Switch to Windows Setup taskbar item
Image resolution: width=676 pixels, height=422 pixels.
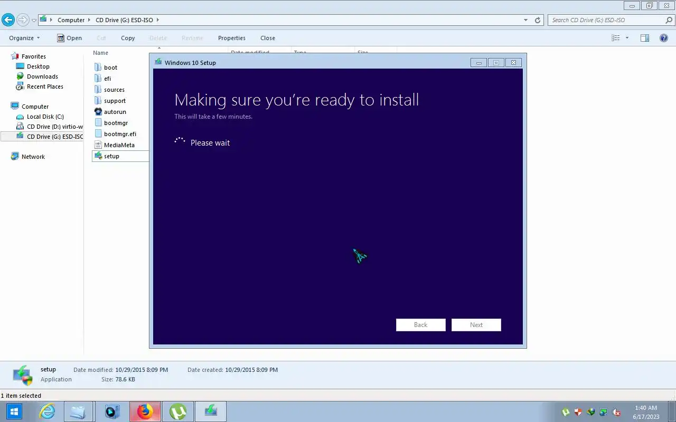coord(211,411)
